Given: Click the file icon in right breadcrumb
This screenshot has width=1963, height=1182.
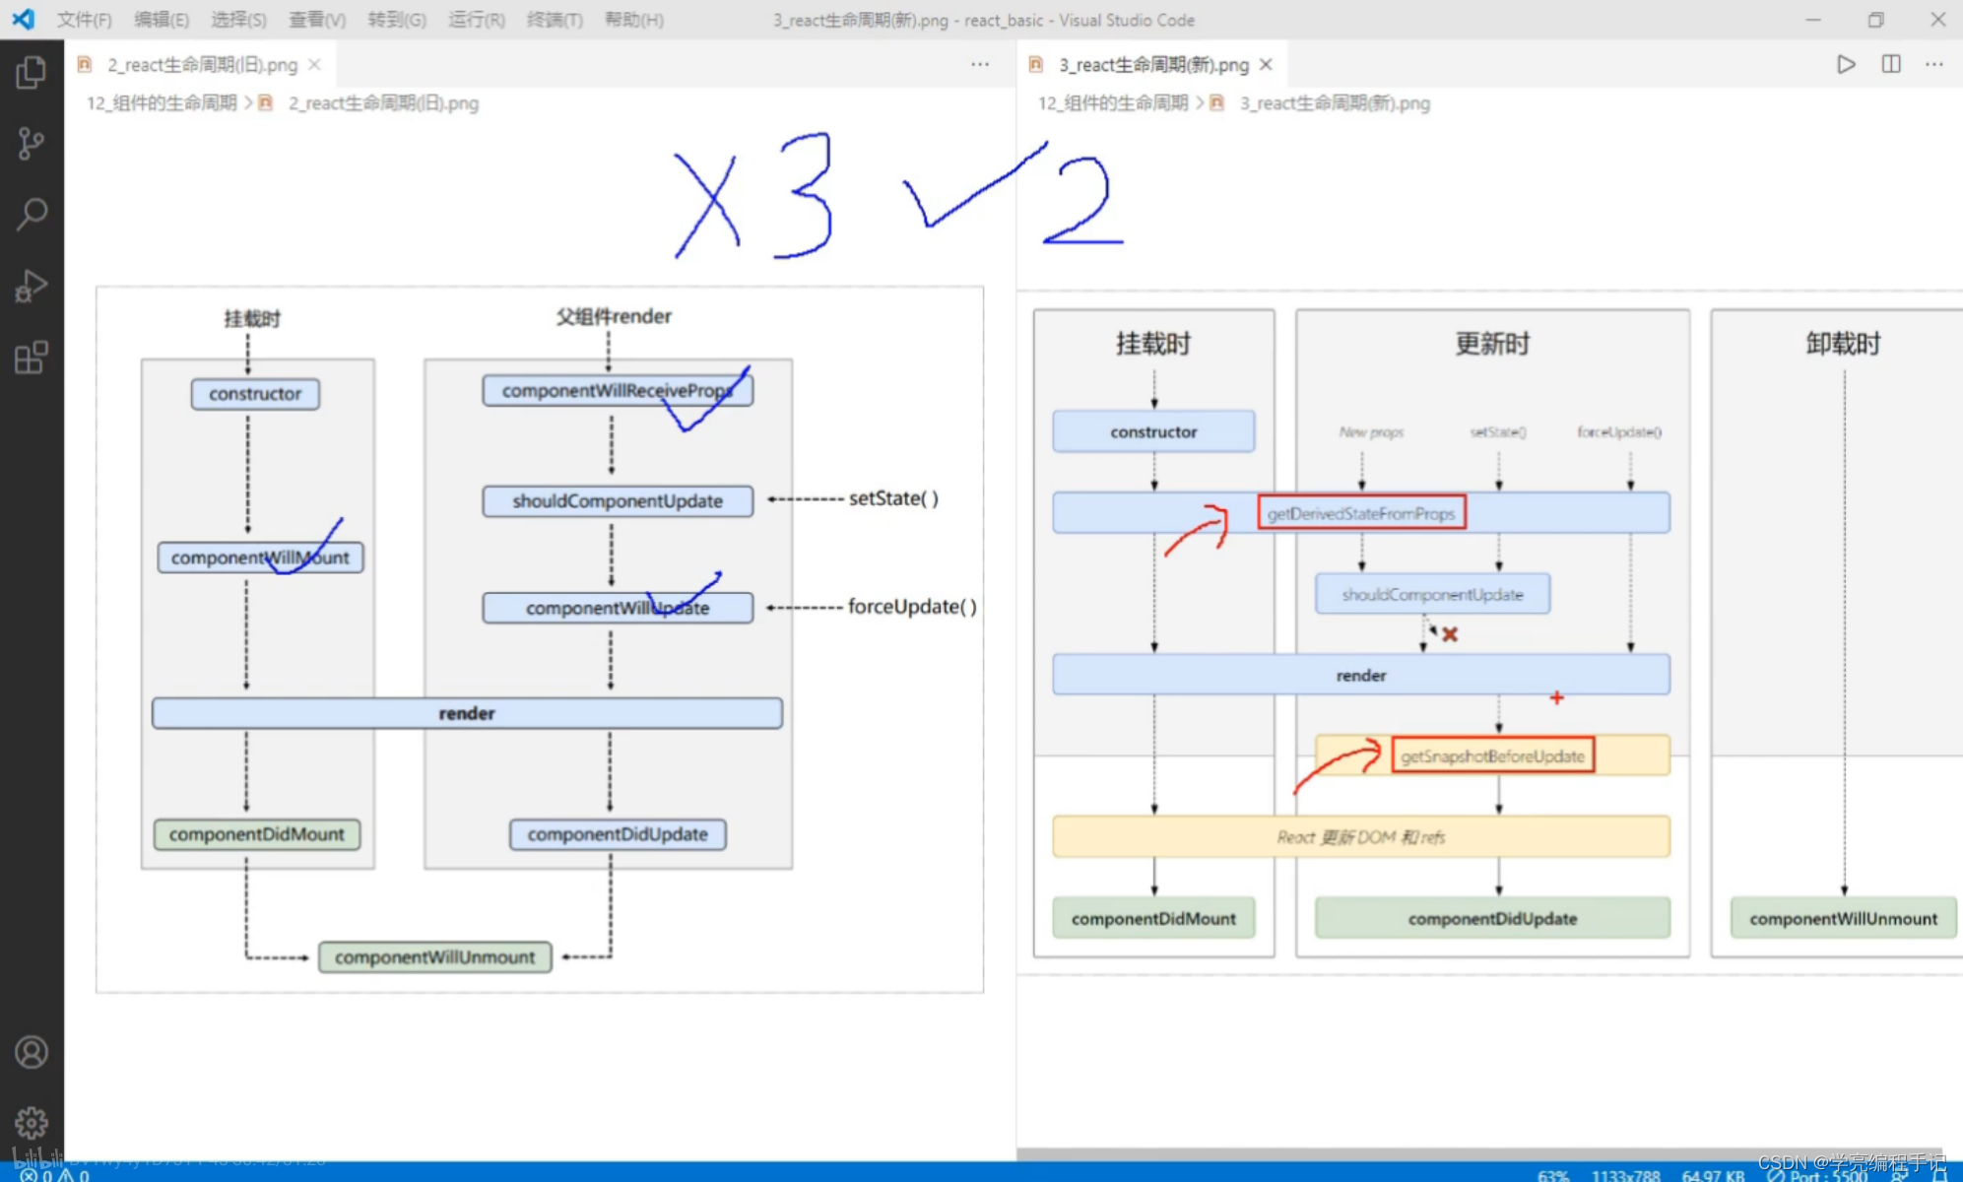Looking at the screenshot, I should (x=1217, y=102).
